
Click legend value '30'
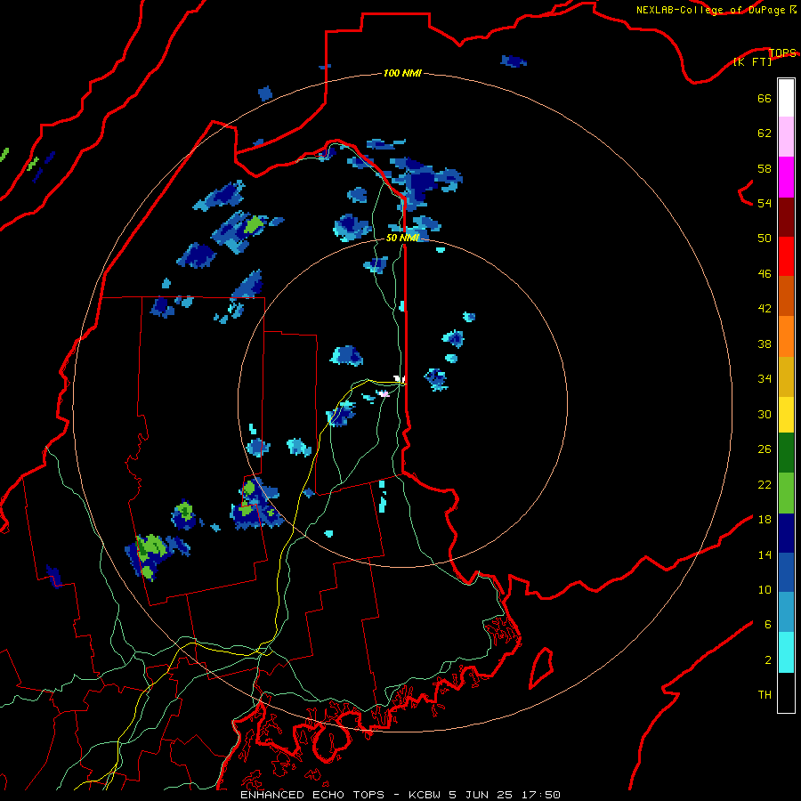765,414
